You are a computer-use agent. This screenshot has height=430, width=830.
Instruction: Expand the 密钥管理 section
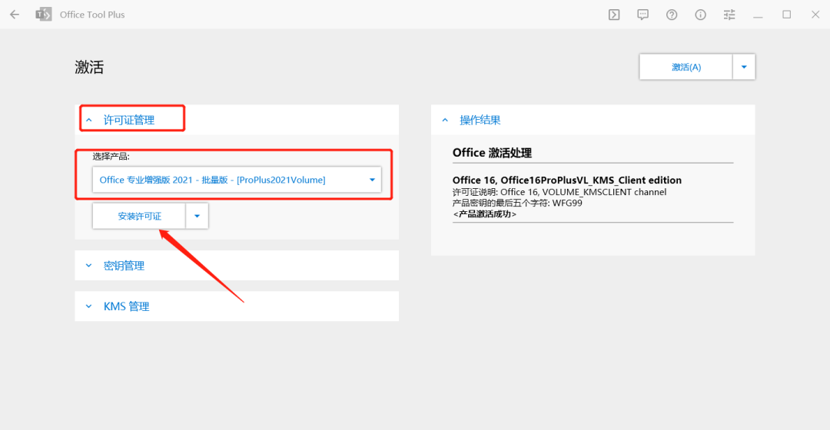click(237, 266)
